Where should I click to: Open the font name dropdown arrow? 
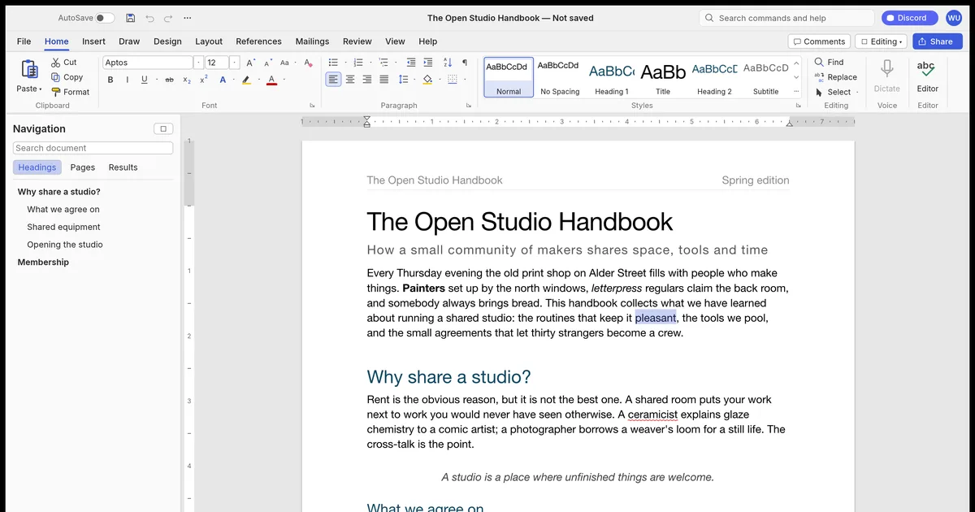click(x=198, y=63)
